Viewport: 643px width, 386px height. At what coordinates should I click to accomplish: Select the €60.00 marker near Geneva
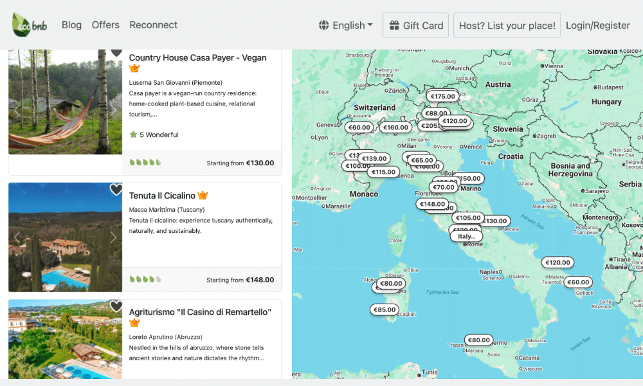359,127
